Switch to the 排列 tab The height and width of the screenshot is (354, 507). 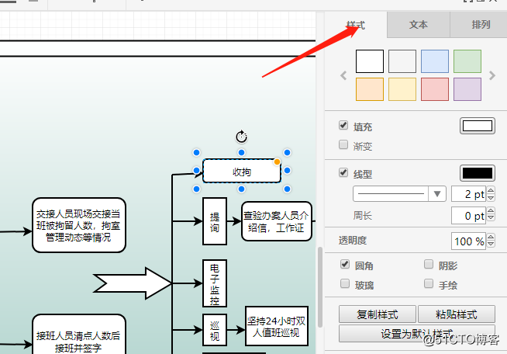pyautogui.click(x=479, y=25)
